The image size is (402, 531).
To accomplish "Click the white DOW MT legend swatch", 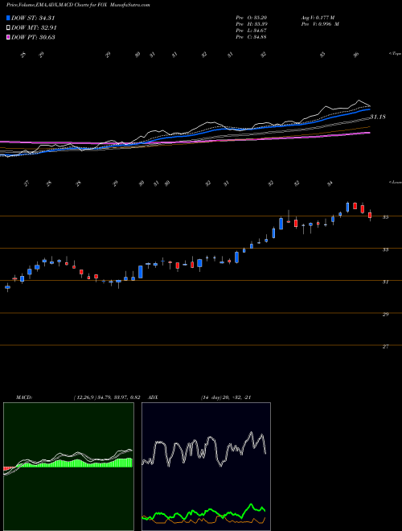I will (8, 28).
